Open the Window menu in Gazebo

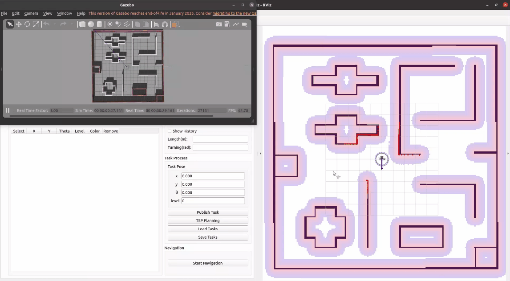(x=65, y=13)
